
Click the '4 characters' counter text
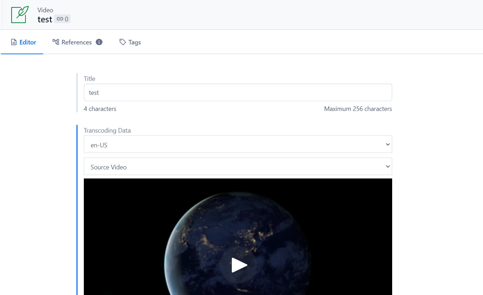coord(100,109)
